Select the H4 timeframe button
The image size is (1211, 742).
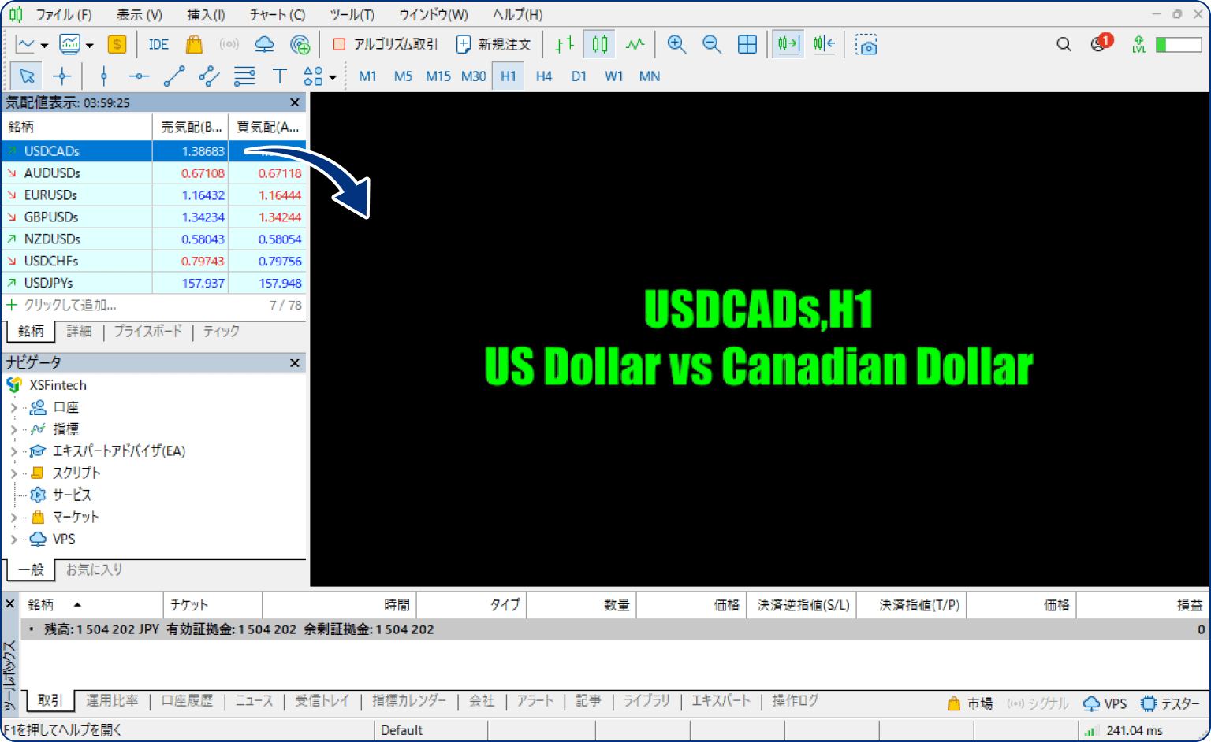point(543,76)
